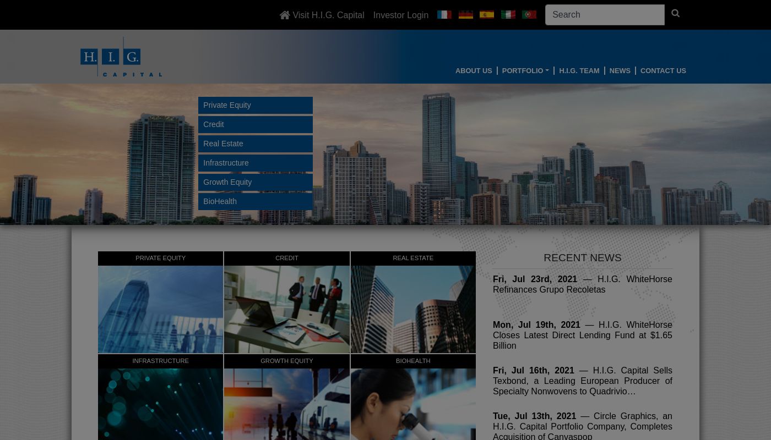Click the CREDIT tile heading
The height and width of the screenshot is (440, 771).
pos(286,258)
